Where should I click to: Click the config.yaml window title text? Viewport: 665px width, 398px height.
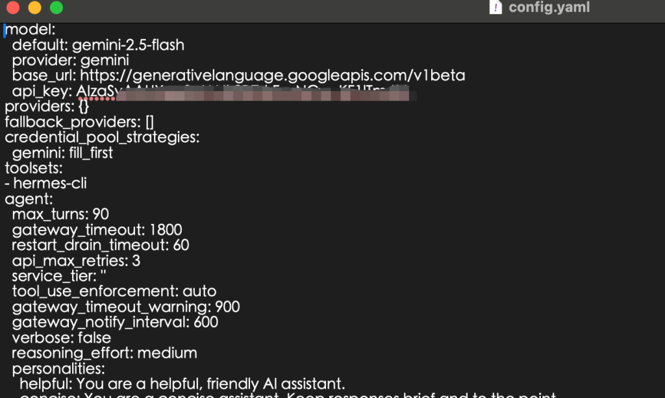[549, 7]
